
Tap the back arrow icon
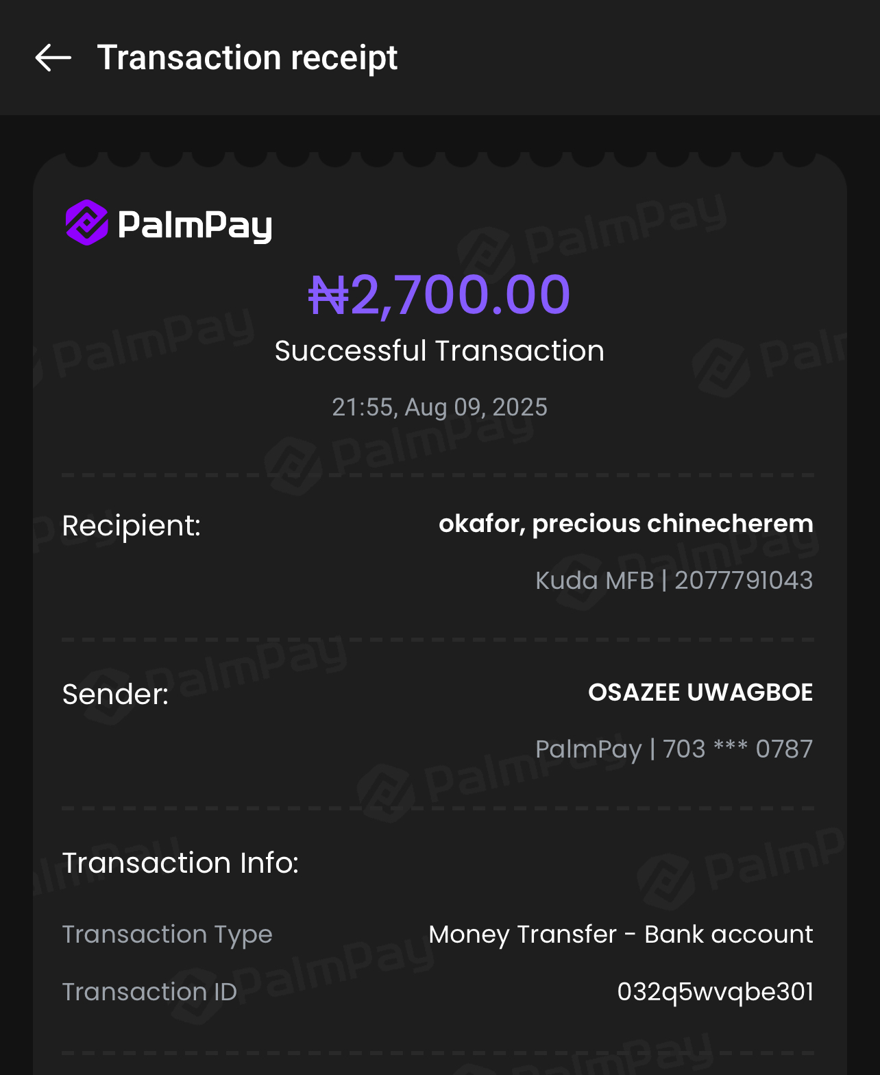[53, 58]
